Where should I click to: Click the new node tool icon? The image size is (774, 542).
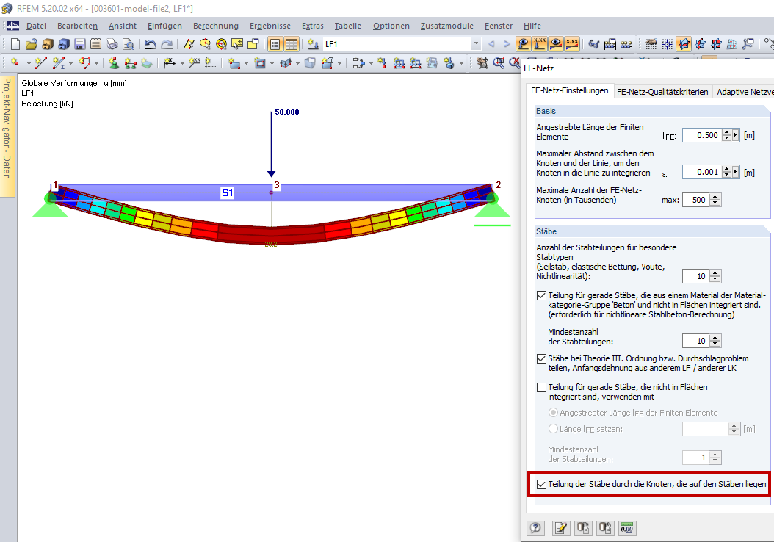[x=15, y=62]
